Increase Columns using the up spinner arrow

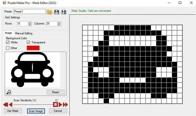pos(59,22)
